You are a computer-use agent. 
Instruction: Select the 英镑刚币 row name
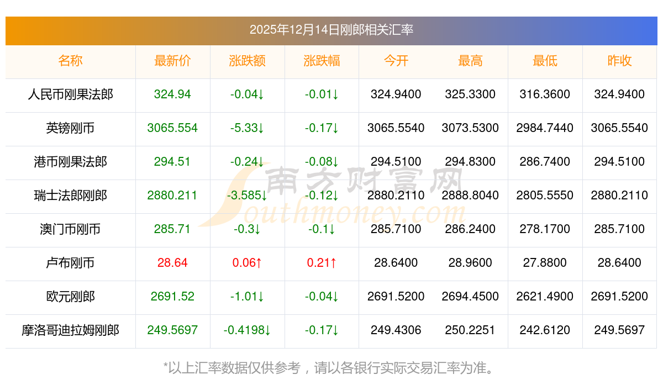71,128
